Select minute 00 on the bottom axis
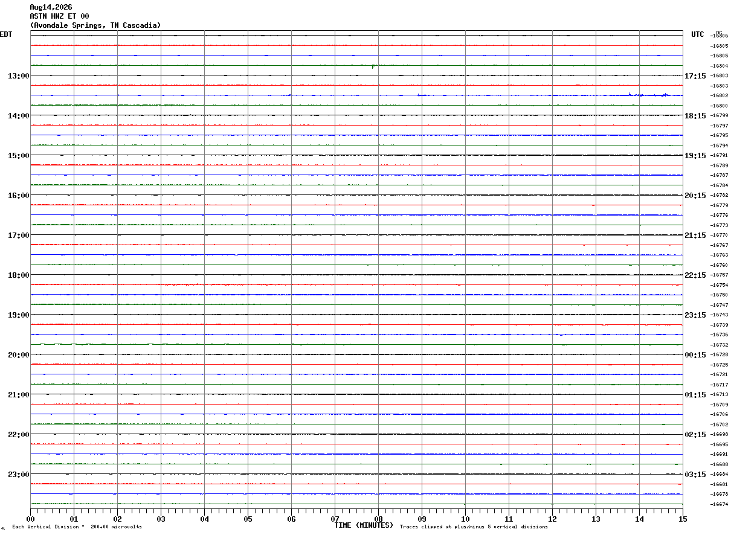Viewport: 731px width, 535px height. pos(30,519)
